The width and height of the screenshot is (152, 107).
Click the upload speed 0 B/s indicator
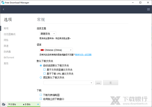27,104
